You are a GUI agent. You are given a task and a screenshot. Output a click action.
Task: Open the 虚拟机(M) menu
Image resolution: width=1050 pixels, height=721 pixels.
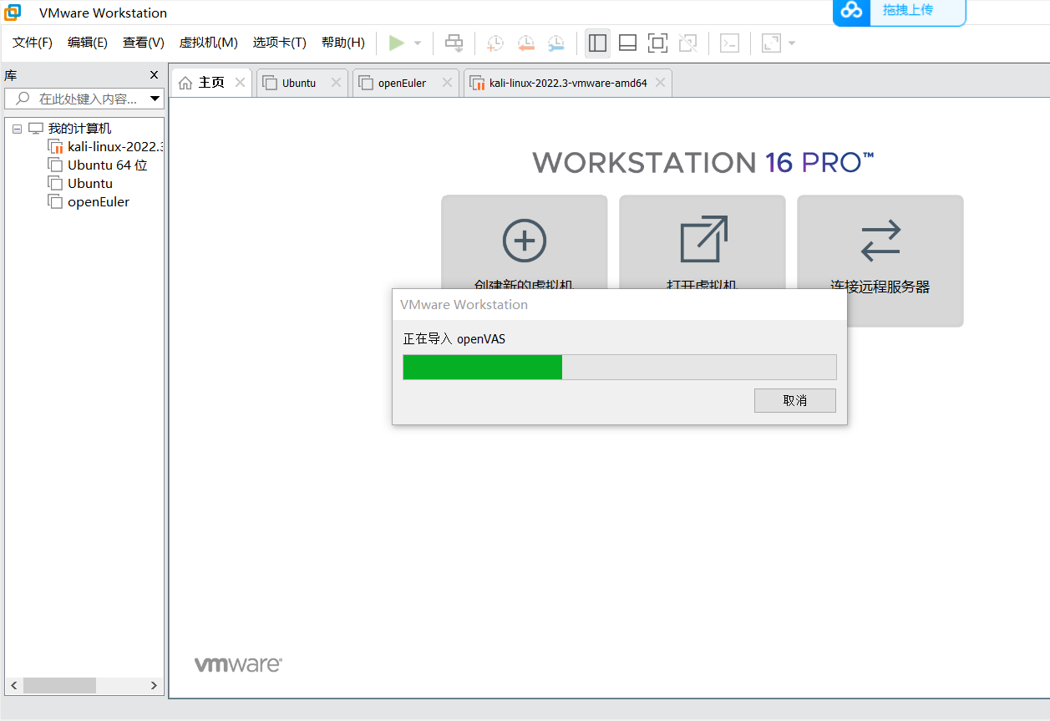coord(209,43)
